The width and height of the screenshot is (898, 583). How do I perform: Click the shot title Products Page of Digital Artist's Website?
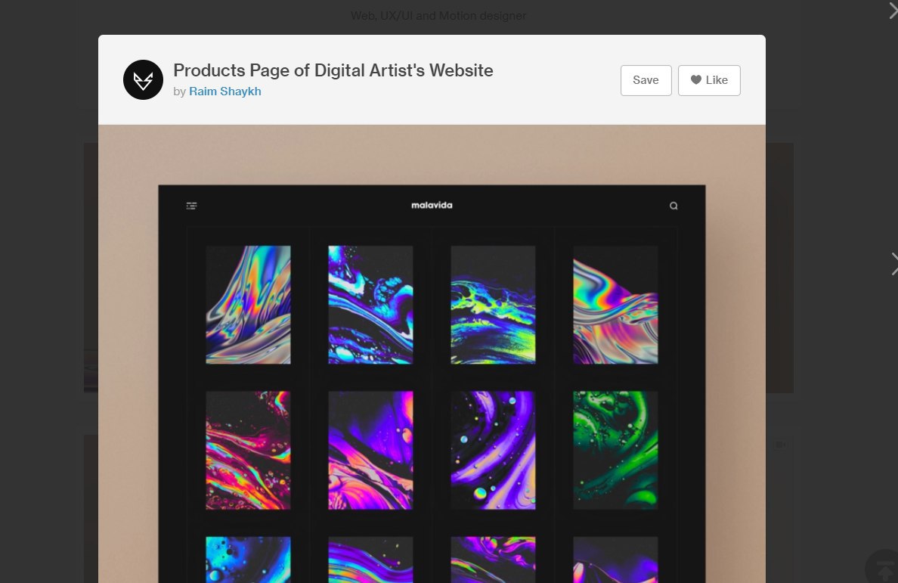[333, 70]
